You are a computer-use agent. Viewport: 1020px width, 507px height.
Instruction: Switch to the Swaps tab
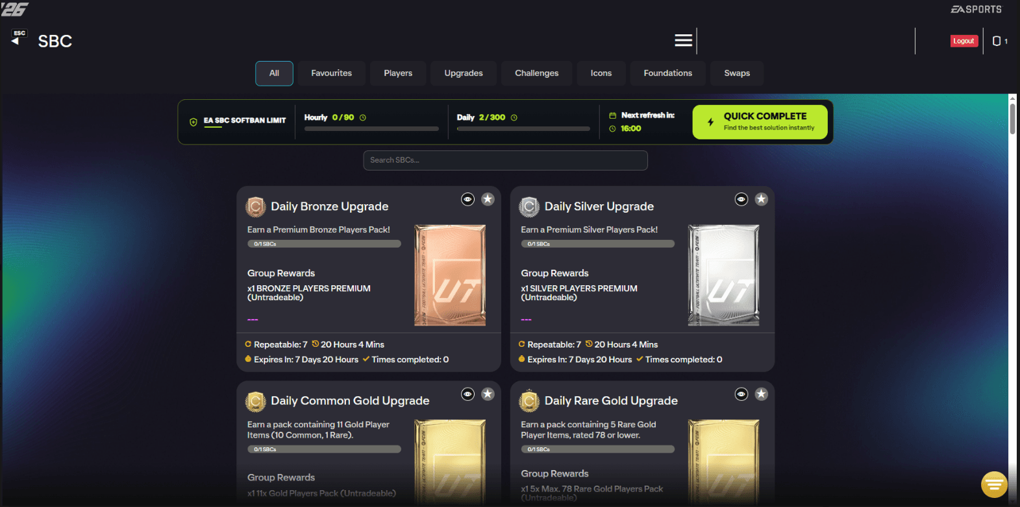coord(737,73)
